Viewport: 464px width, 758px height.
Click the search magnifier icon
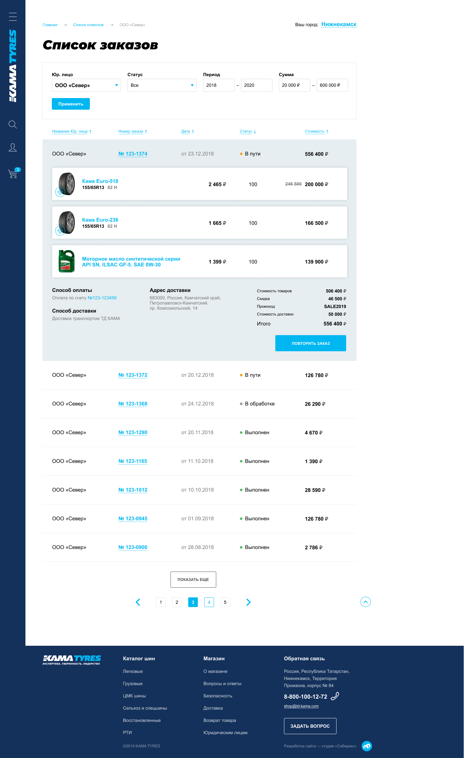tap(13, 125)
